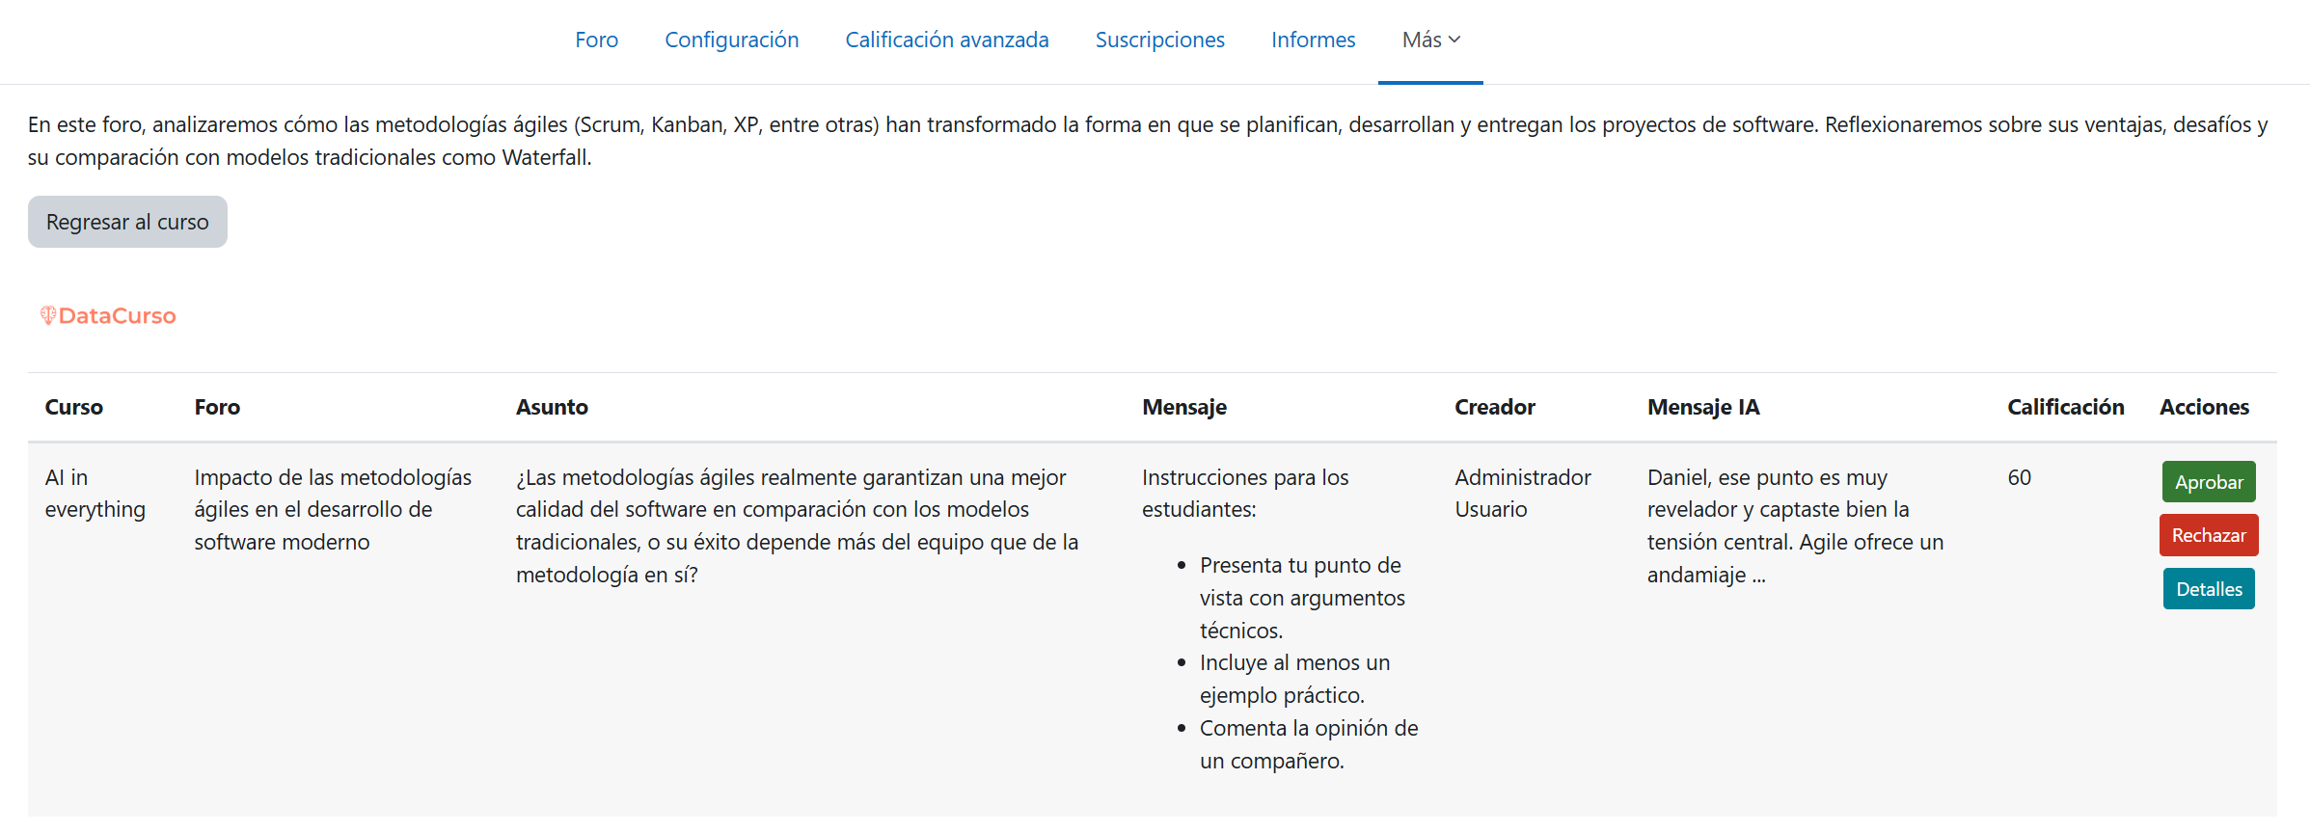Open Detalles for the forum entry
The height and width of the screenshot is (833, 2310).
pos(2208,589)
